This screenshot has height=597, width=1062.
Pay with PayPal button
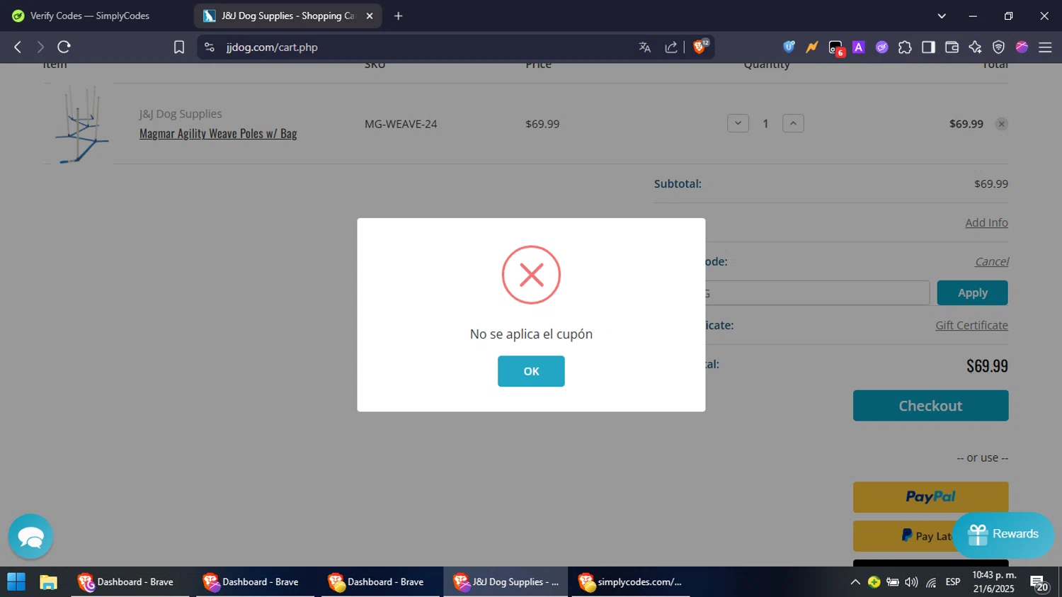click(930, 497)
